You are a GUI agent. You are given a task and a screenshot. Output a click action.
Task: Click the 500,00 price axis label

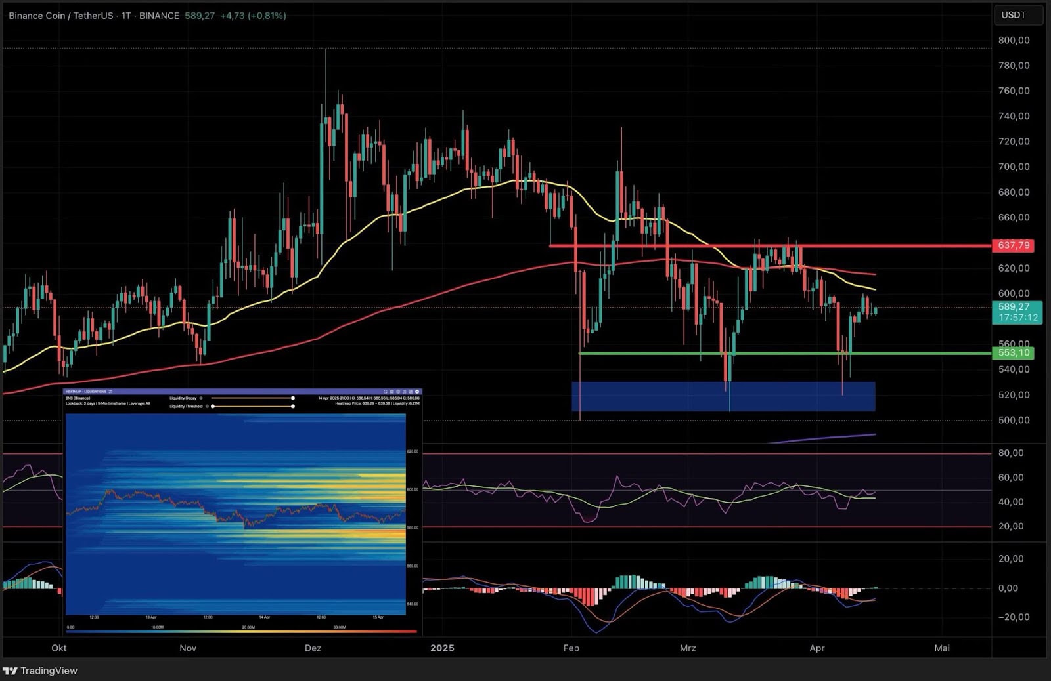point(1014,420)
